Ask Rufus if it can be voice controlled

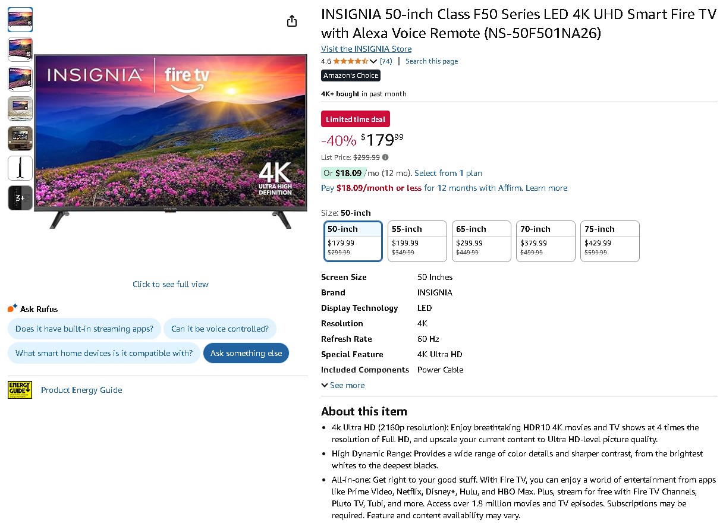[220, 329]
